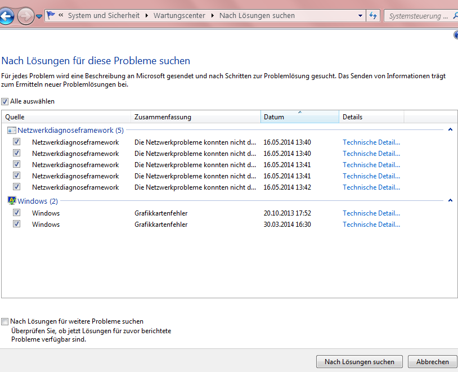The image size is (458, 372).
Task: Select the Windows (2) group header text
Action: (38, 201)
